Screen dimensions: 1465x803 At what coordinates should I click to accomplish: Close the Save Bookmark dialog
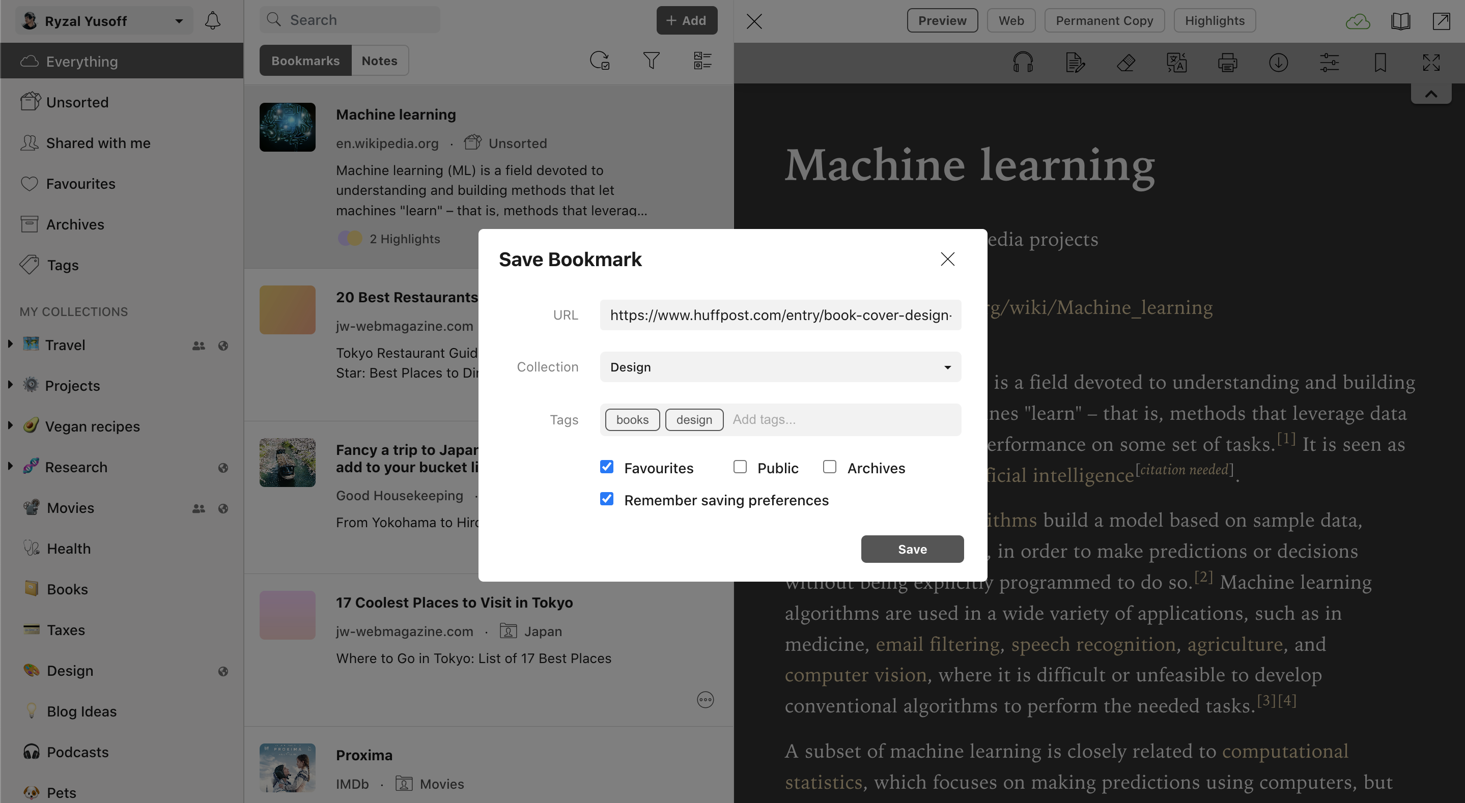coord(947,259)
